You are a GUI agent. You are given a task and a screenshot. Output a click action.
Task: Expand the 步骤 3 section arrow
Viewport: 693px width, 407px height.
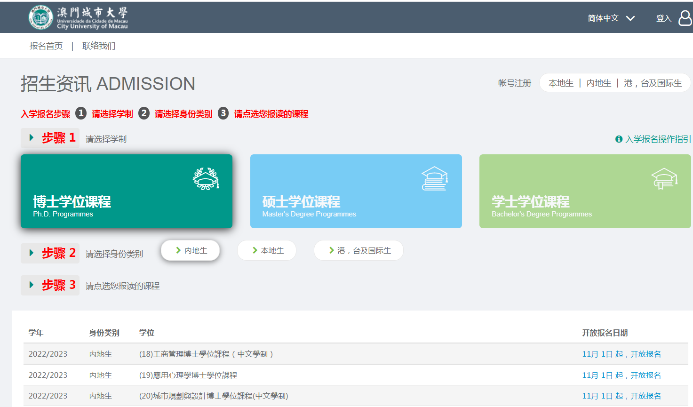tap(32, 285)
